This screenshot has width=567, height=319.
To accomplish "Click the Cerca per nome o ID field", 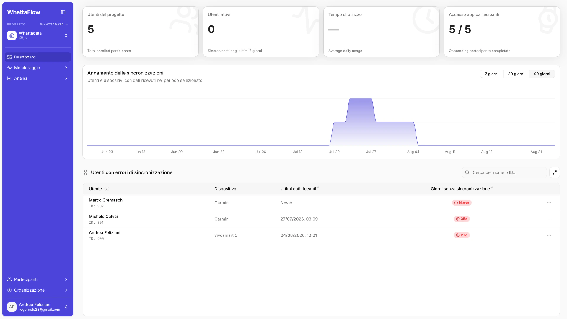I will coord(504,172).
